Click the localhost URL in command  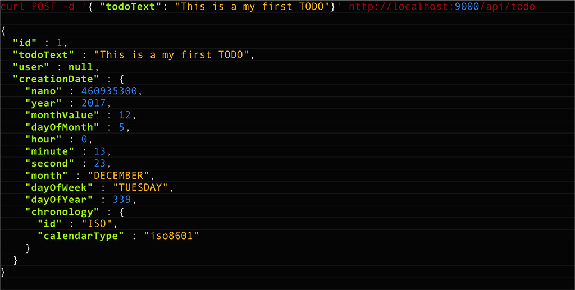(441, 6)
